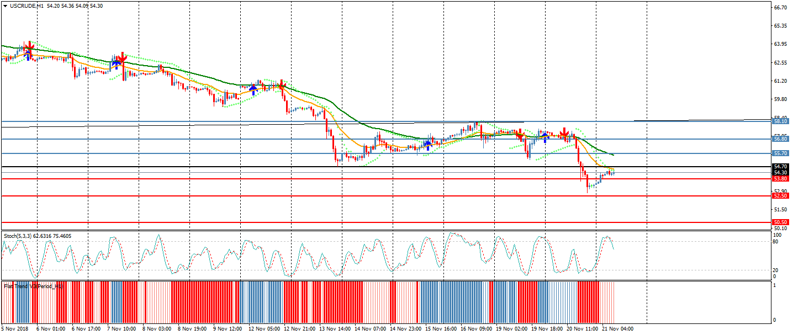Click the red 53.80 price level tag
Viewport: 793px width, 335px height.
pyautogui.click(x=780, y=179)
